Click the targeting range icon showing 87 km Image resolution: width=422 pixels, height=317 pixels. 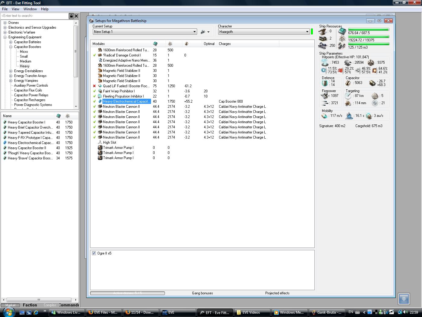coord(348,96)
